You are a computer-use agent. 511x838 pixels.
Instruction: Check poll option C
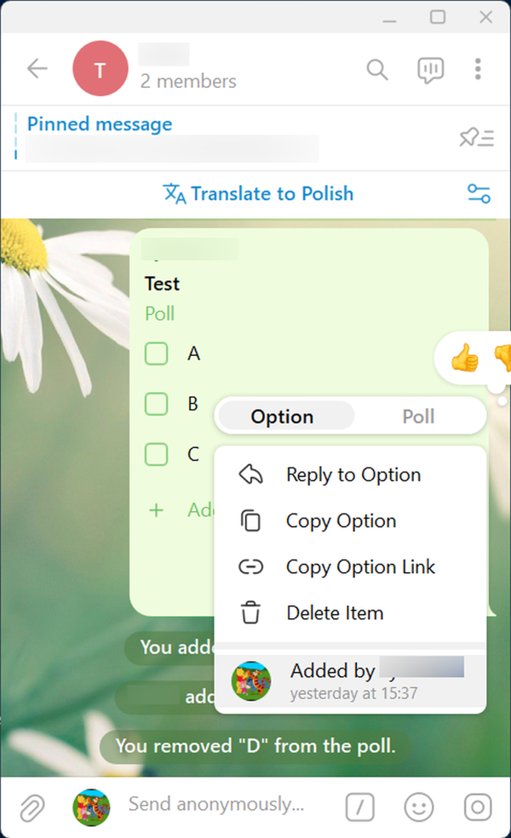[x=157, y=454]
